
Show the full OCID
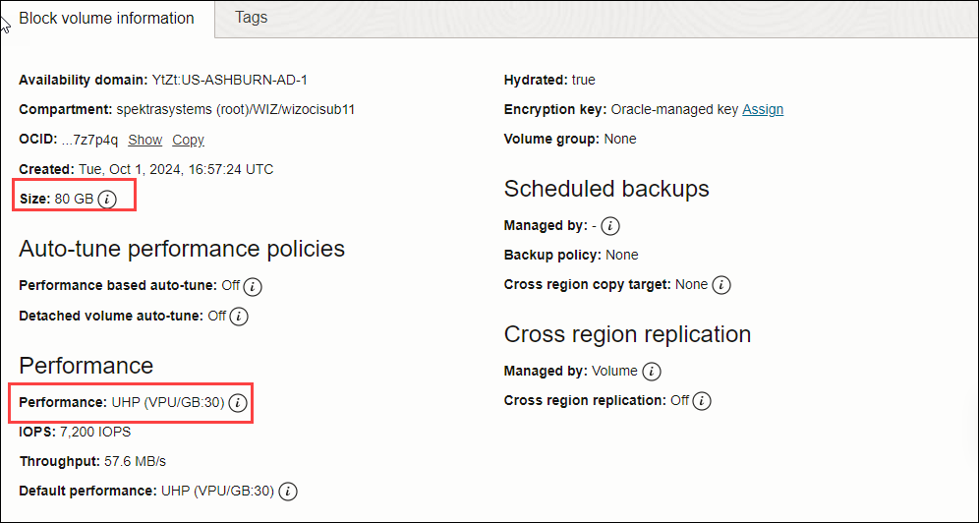144,140
